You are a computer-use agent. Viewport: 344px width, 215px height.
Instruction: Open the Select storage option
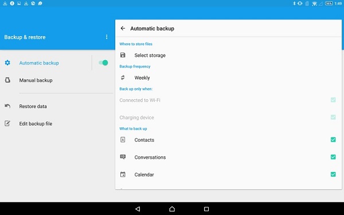click(228, 55)
